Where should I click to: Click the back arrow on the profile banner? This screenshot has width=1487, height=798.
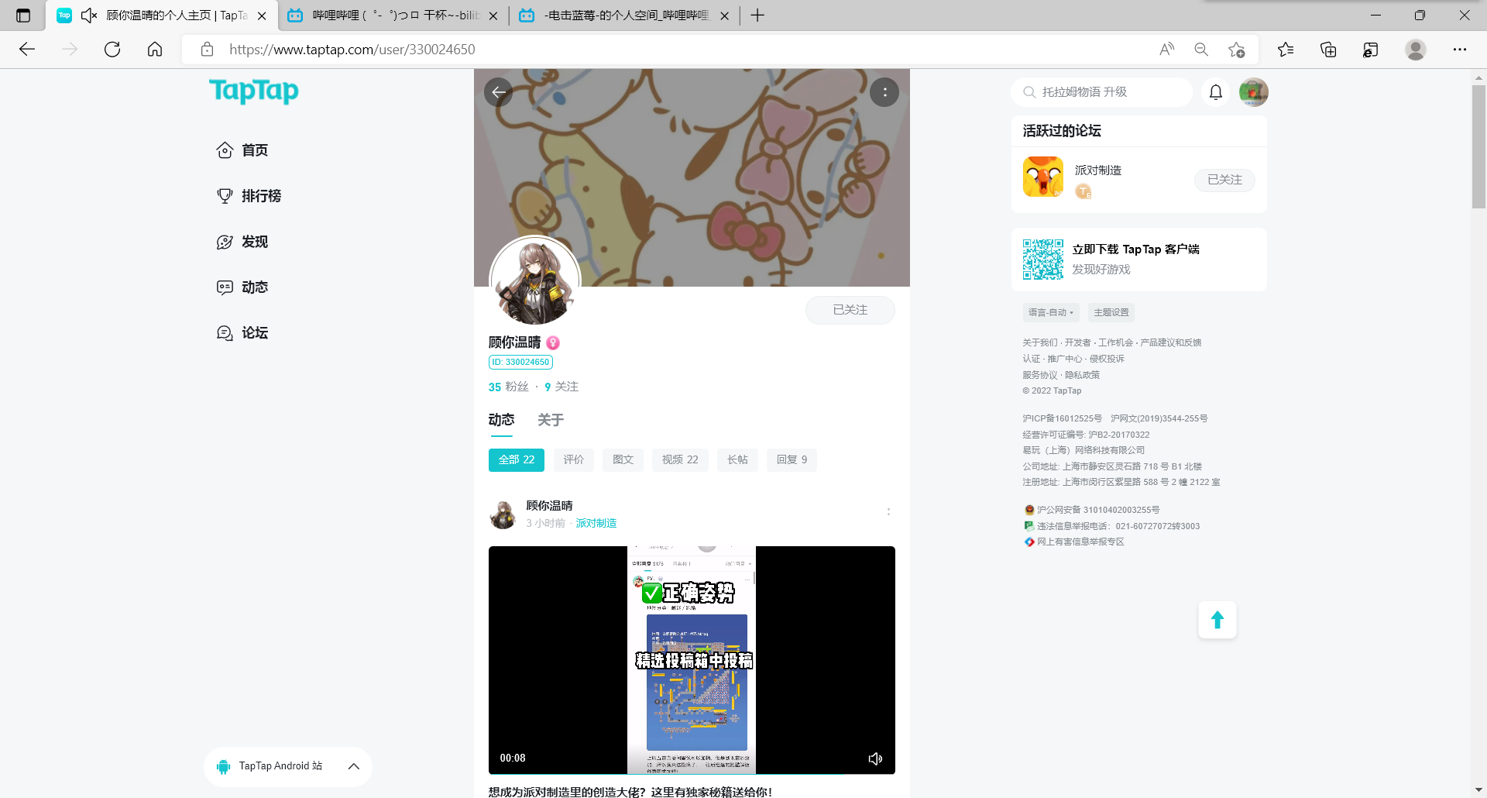coord(499,92)
